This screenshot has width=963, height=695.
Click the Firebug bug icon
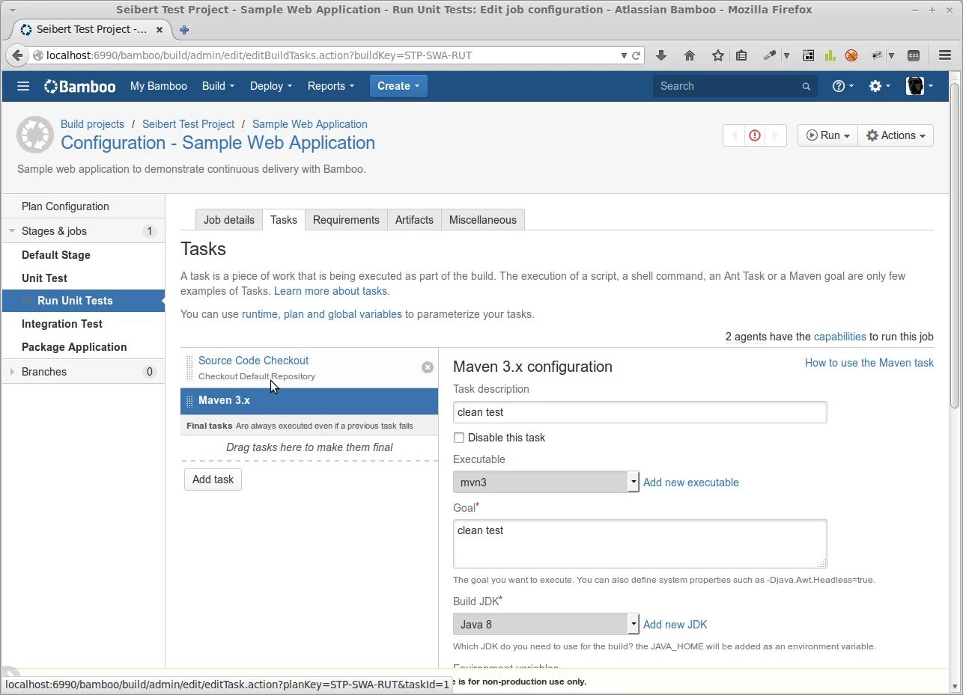tap(877, 55)
